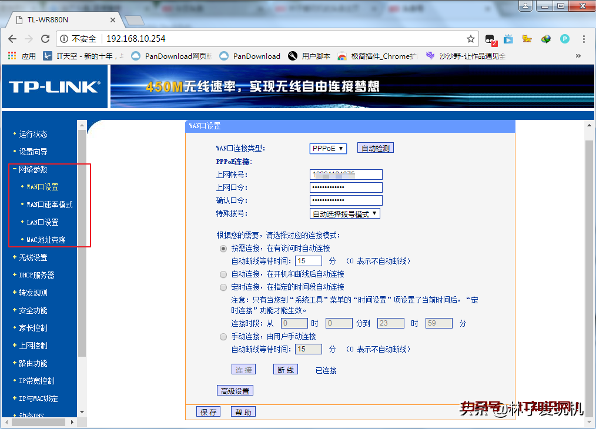The width and height of the screenshot is (596, 429).
Task: Open the 特殊拨号 mode dropdown
Action: click(345, 213)
